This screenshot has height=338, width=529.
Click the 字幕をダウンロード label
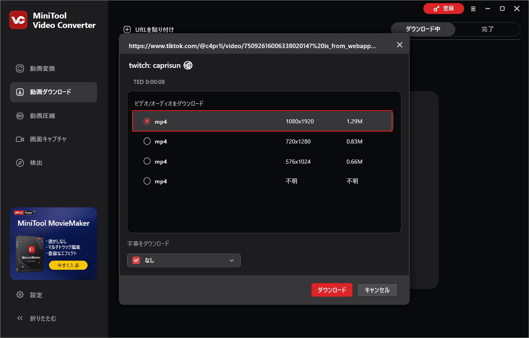coord(148,243)
